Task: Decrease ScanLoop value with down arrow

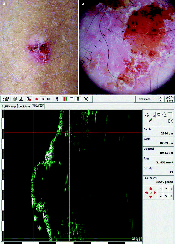Action: (x=160, y=101)
